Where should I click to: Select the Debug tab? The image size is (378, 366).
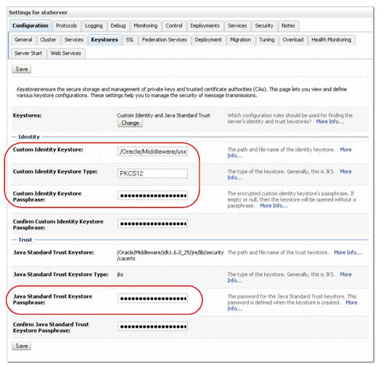pyautogui.click(x=118, y=25)
